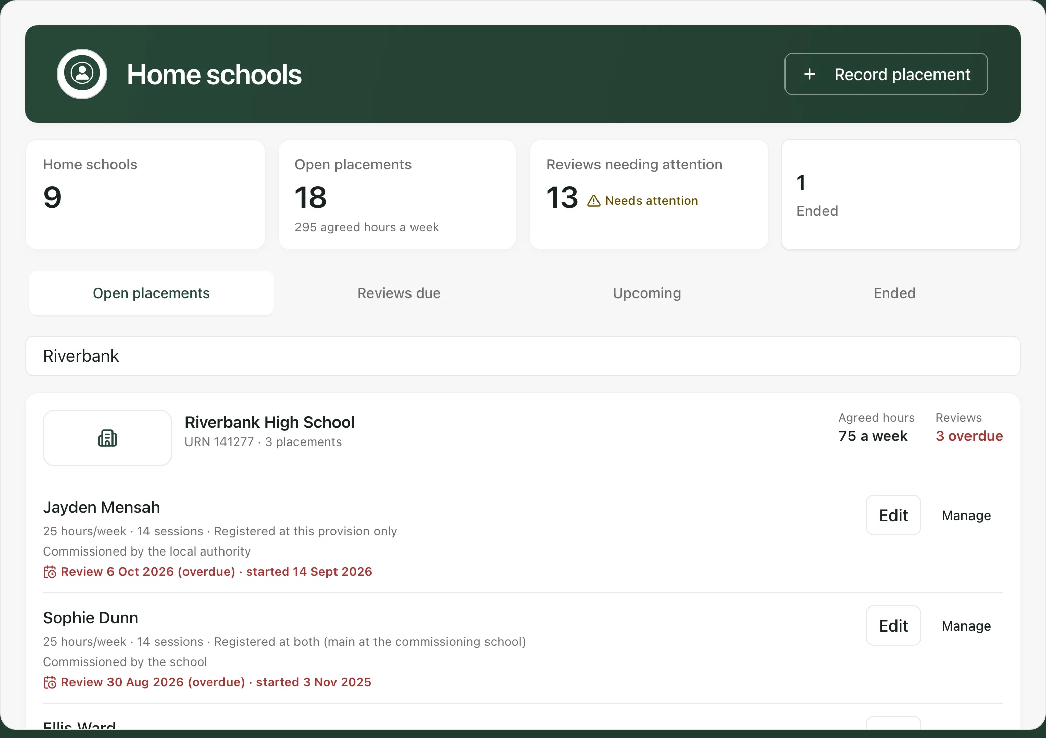Viewport: 1046px width, 738px height.
Task: Click Review 6 Oct 2026 (overdue) text
Action: click(x=148, y=572)
